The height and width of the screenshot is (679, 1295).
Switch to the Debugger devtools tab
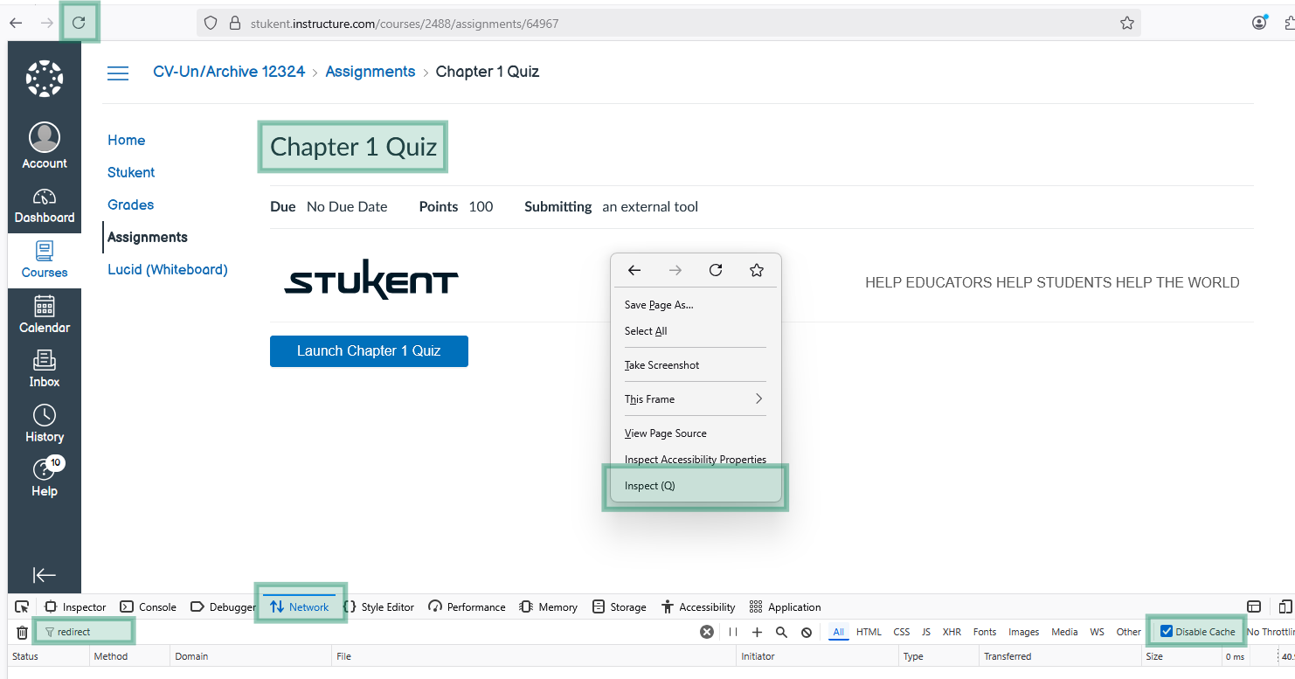click(223, 606)
